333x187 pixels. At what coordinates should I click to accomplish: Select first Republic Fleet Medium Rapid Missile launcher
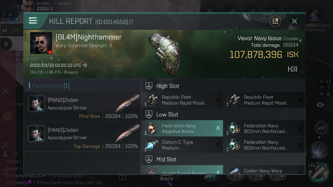182,100
